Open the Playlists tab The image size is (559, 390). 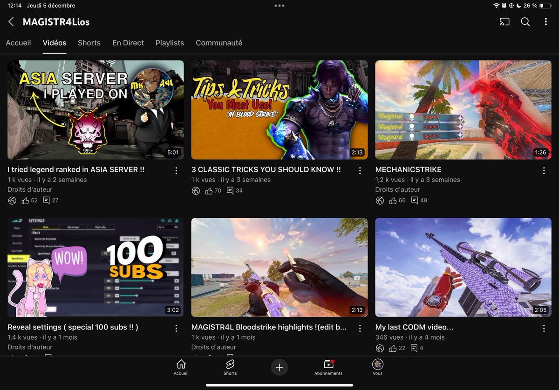pos(170,43)
